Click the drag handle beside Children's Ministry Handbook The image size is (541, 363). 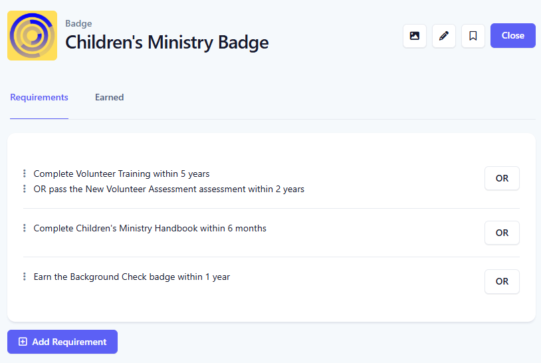coord(24,228)
